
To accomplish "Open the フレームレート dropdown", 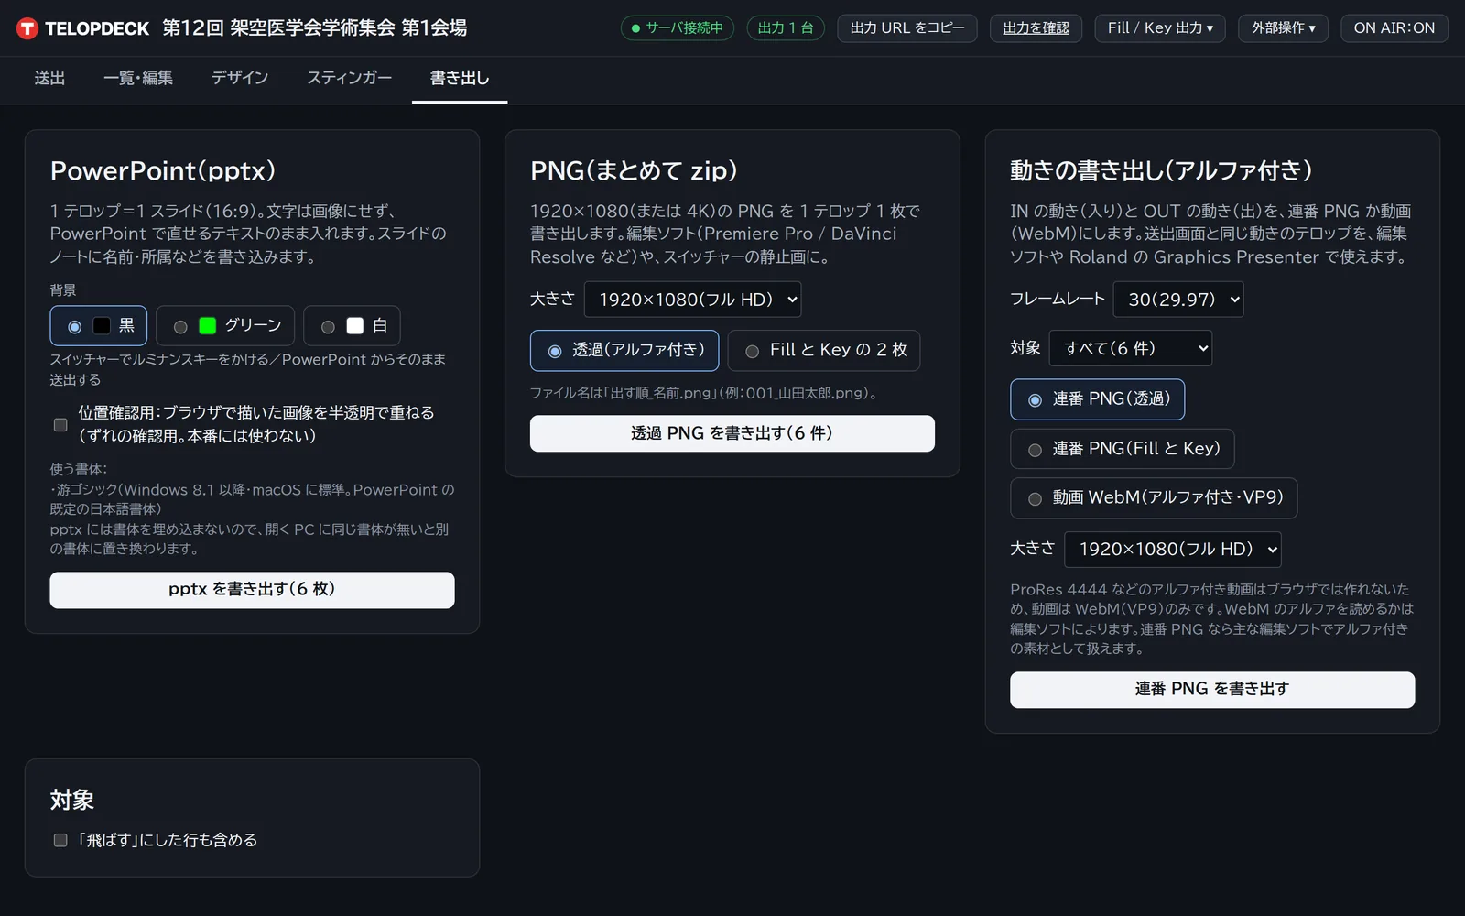I will 1178,300.
